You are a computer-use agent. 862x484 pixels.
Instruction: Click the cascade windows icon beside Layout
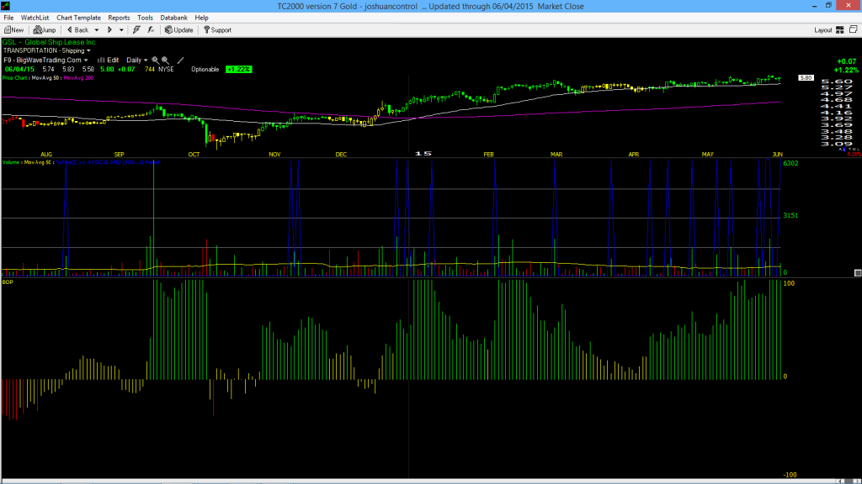point(854,29)
